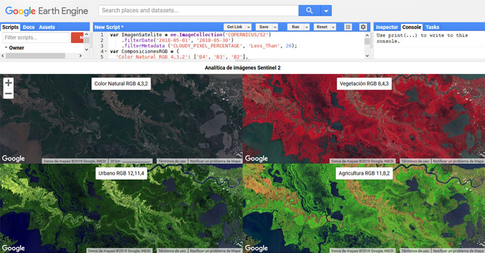Click the blue search magnifier button
Viewport: 485px width, 253px height.
click(309, 10)
